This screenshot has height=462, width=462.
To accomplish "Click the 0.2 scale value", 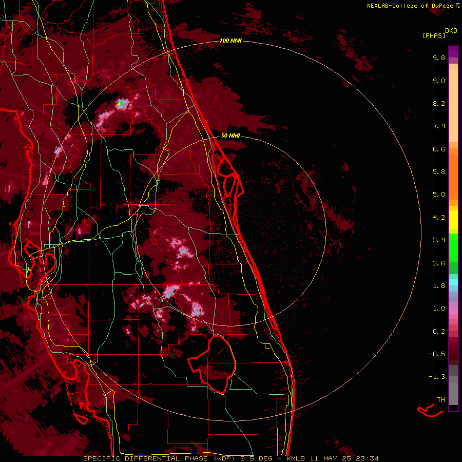I will (x=439, y=332).
